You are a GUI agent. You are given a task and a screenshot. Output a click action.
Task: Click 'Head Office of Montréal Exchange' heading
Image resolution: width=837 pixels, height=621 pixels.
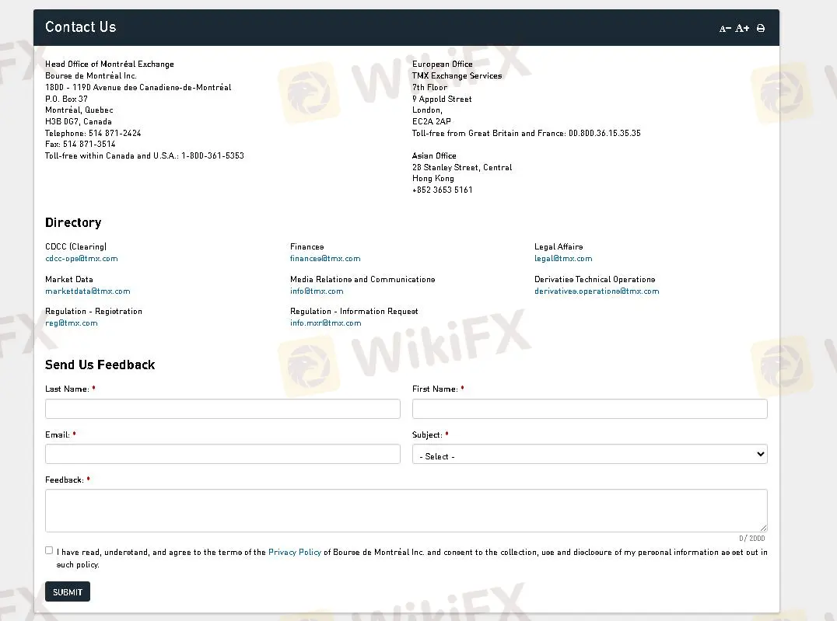click(110, 64)
